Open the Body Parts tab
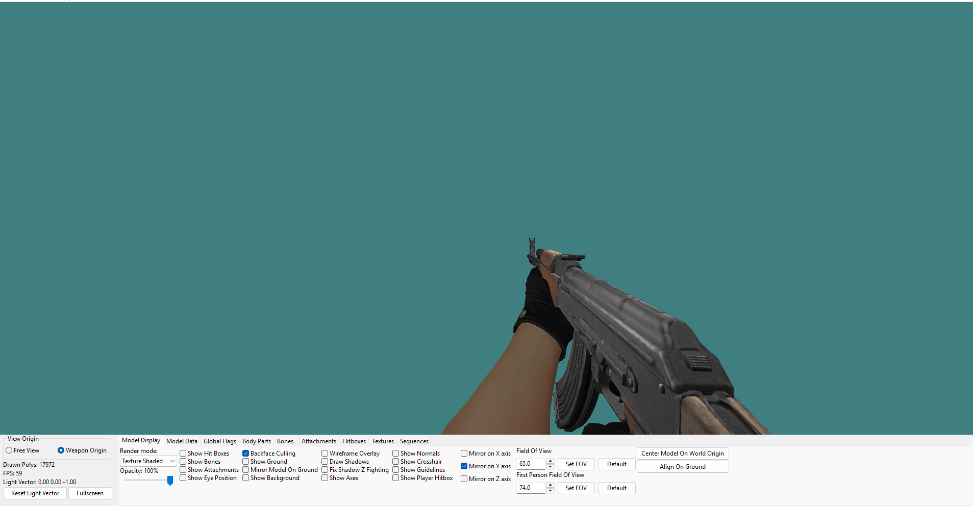 [256, 441]
